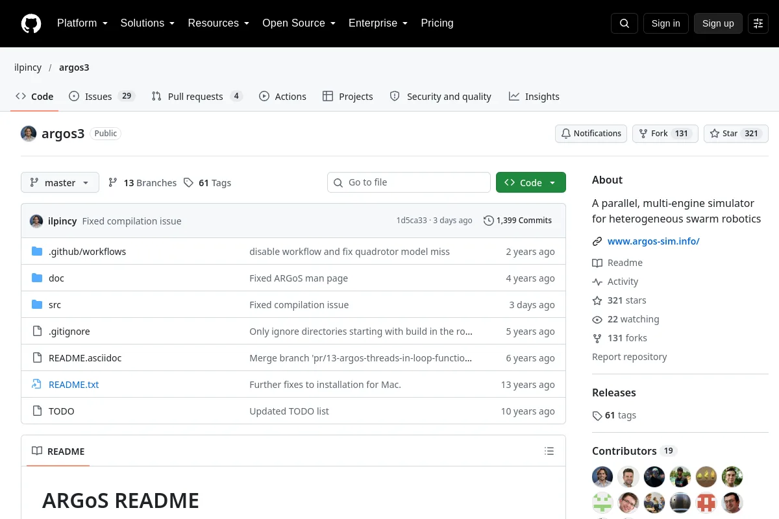Image resolution: width=779 pixels, height=519 pixels.
Task: Open Platform dropdown menu
Action: [82, 23]
